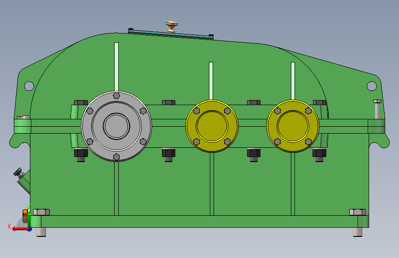Select the vertical rib above the middle yellow cap
The width and height of the screenshot is (399, 258).
point(211,81)
